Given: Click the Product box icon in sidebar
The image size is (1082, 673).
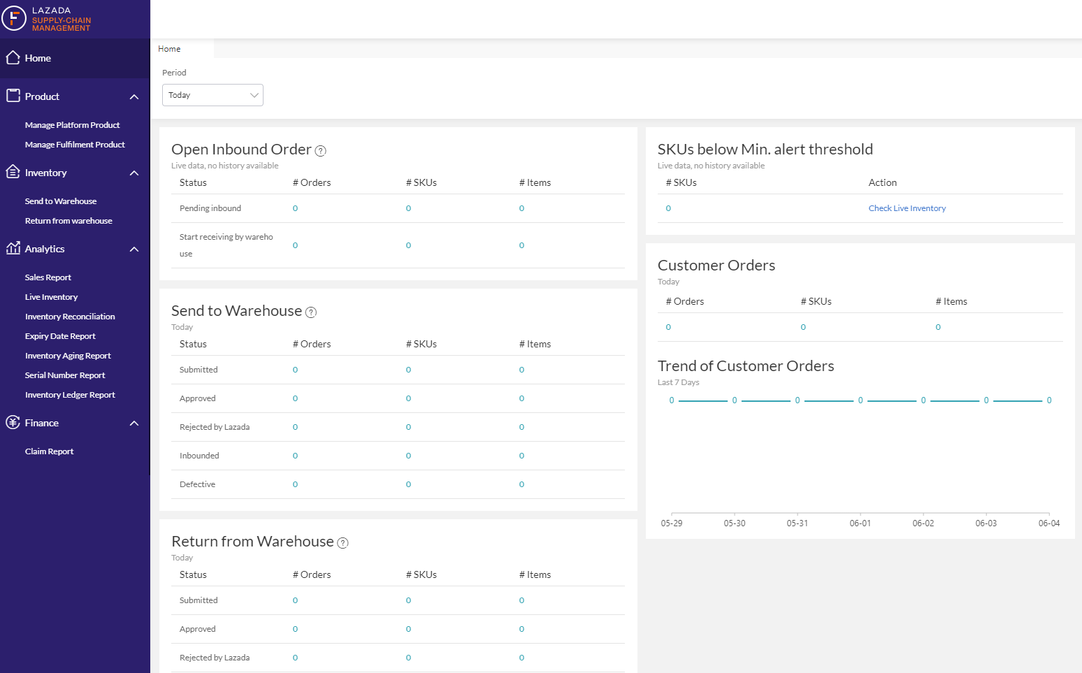Looking at the screenshot, I should (13, 96).
